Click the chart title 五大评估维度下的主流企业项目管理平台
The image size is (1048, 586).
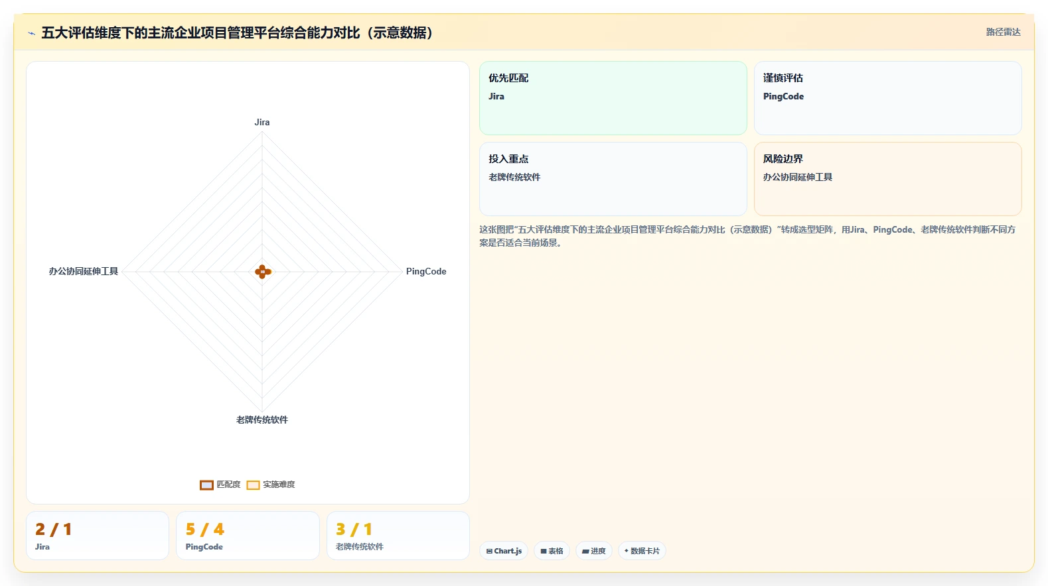click(x=237, y=32)
